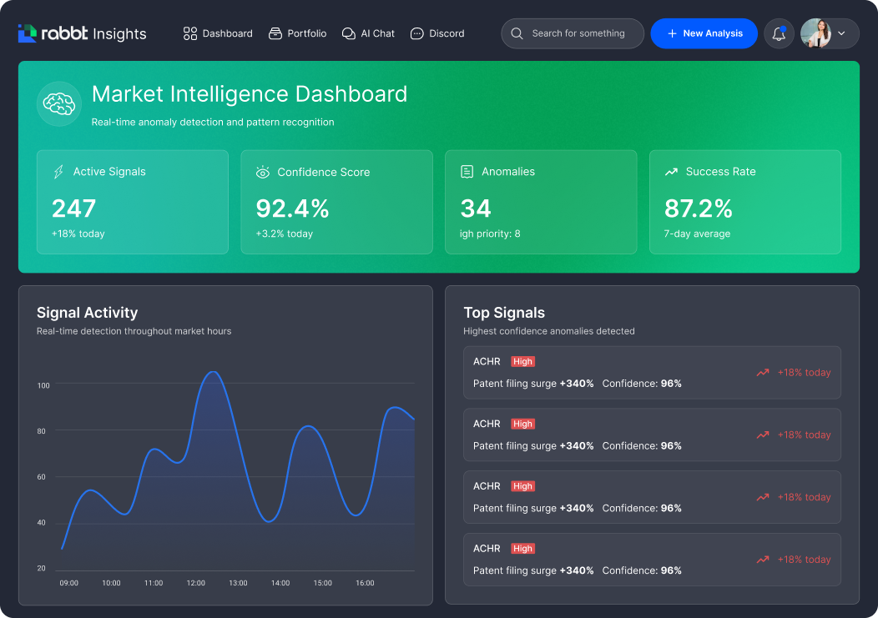Click the Success Rate trend arrow icon
Image resolution: width=878 pixels, height=618 pixels.
(x=671, y=172)
